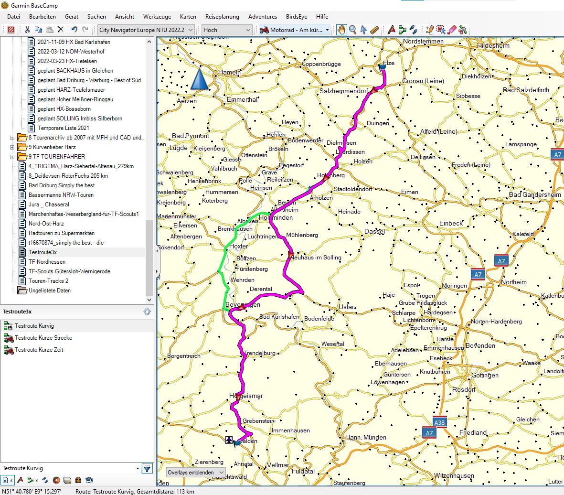Expand the 9 Kurvenfieber Harz folder
Image resolution: width=564 pixels, height=495 pixels.
point(12,147)
